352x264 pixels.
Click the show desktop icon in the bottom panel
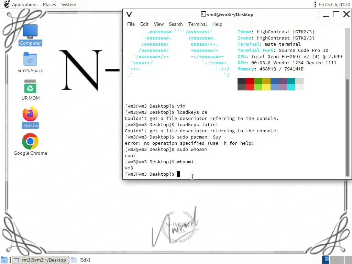tap(4, 260)
